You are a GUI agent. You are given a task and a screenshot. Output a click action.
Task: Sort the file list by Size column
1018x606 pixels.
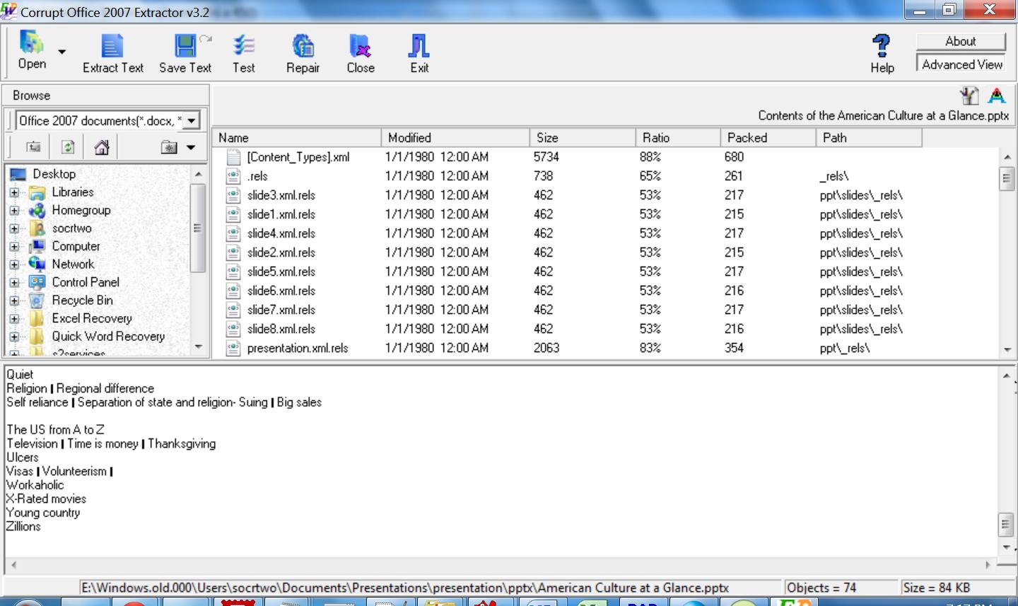click(x=582, y=138)
